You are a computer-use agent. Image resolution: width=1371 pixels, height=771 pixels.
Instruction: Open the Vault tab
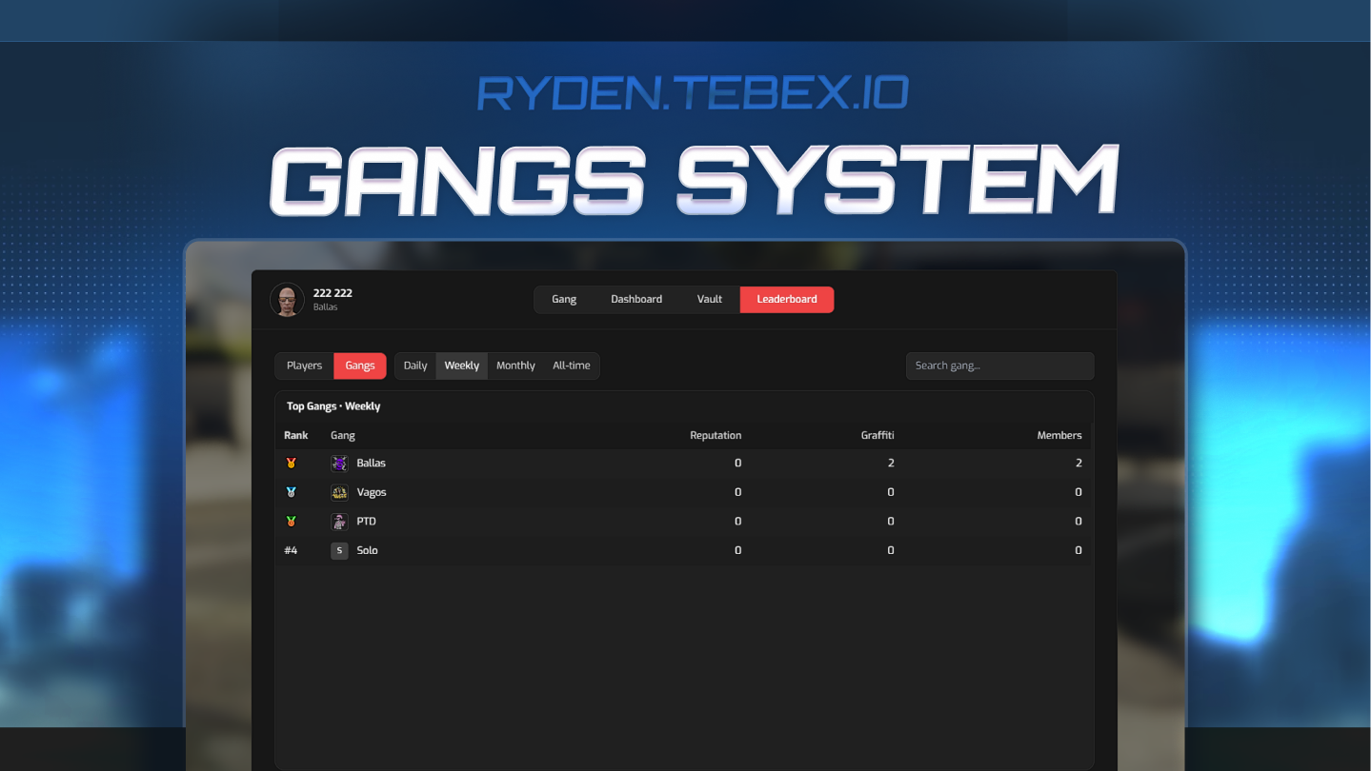point(710,299)
